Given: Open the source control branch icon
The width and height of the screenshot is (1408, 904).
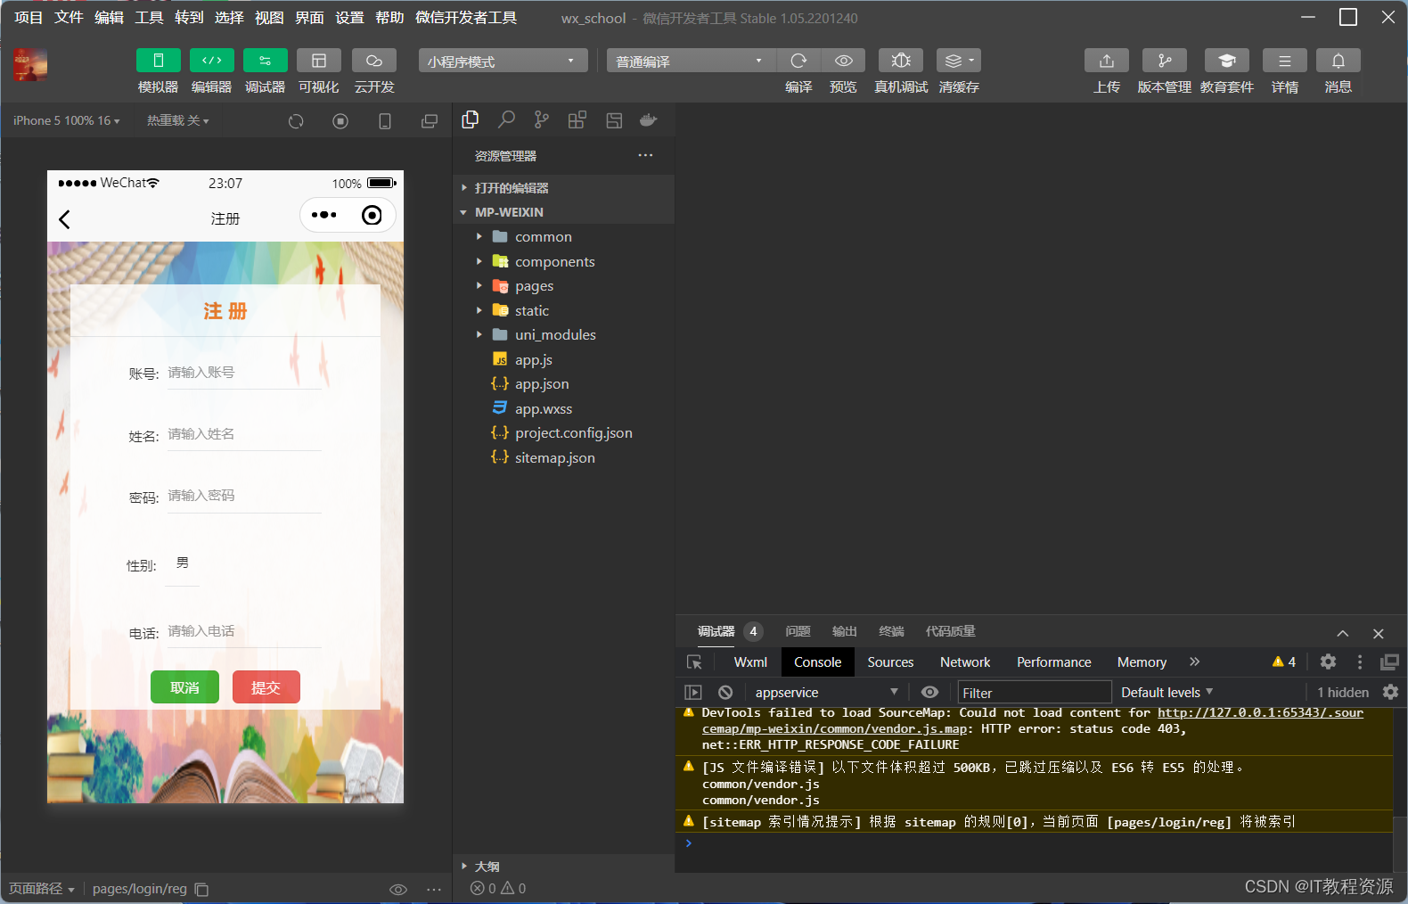Looking at the screenshot, I should click(542, 119).
